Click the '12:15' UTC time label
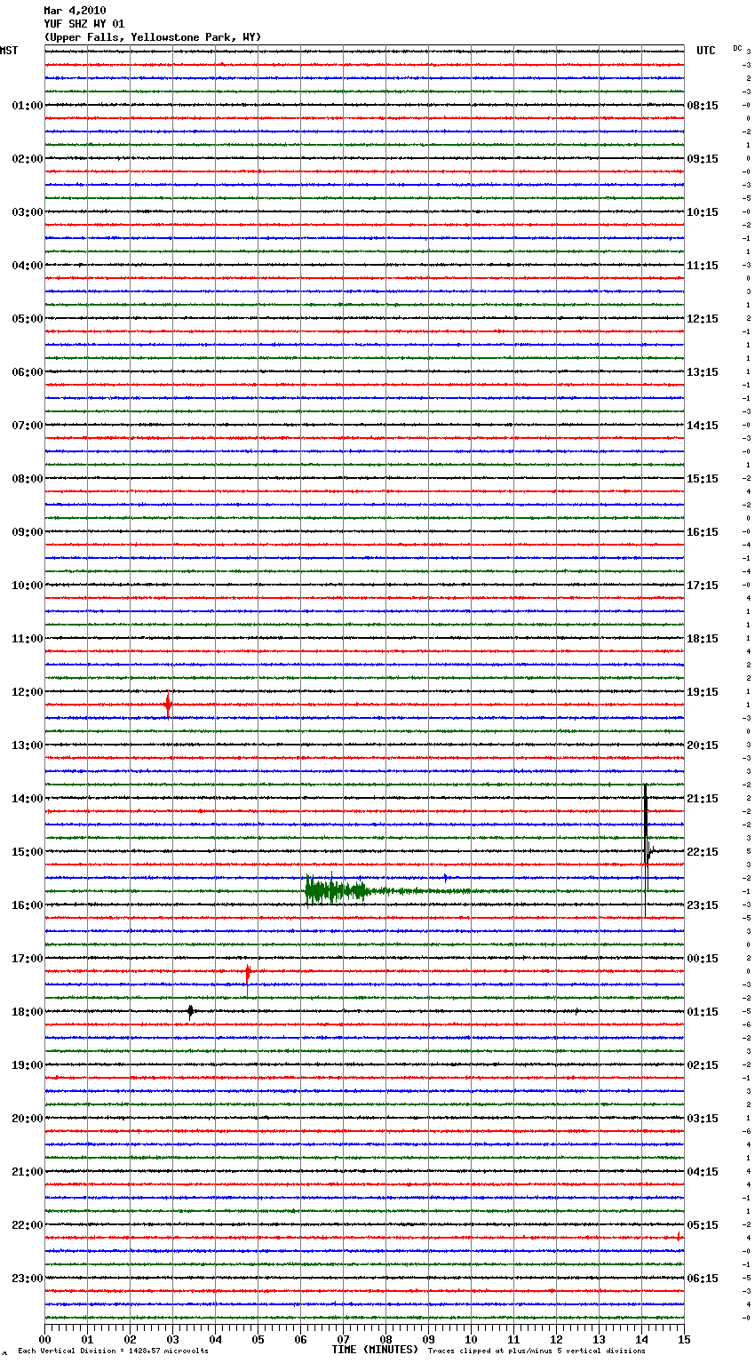This screenshot has width=755, height=1363. pyautogui.click(x=703, y=319)
